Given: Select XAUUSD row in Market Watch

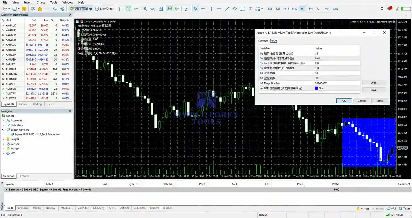Looking at the screenshot, I should [x=36, y=59].
